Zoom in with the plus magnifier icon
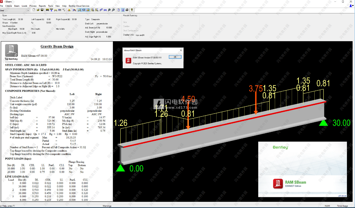This screenshot has width=355, height=208. (109, 10)
